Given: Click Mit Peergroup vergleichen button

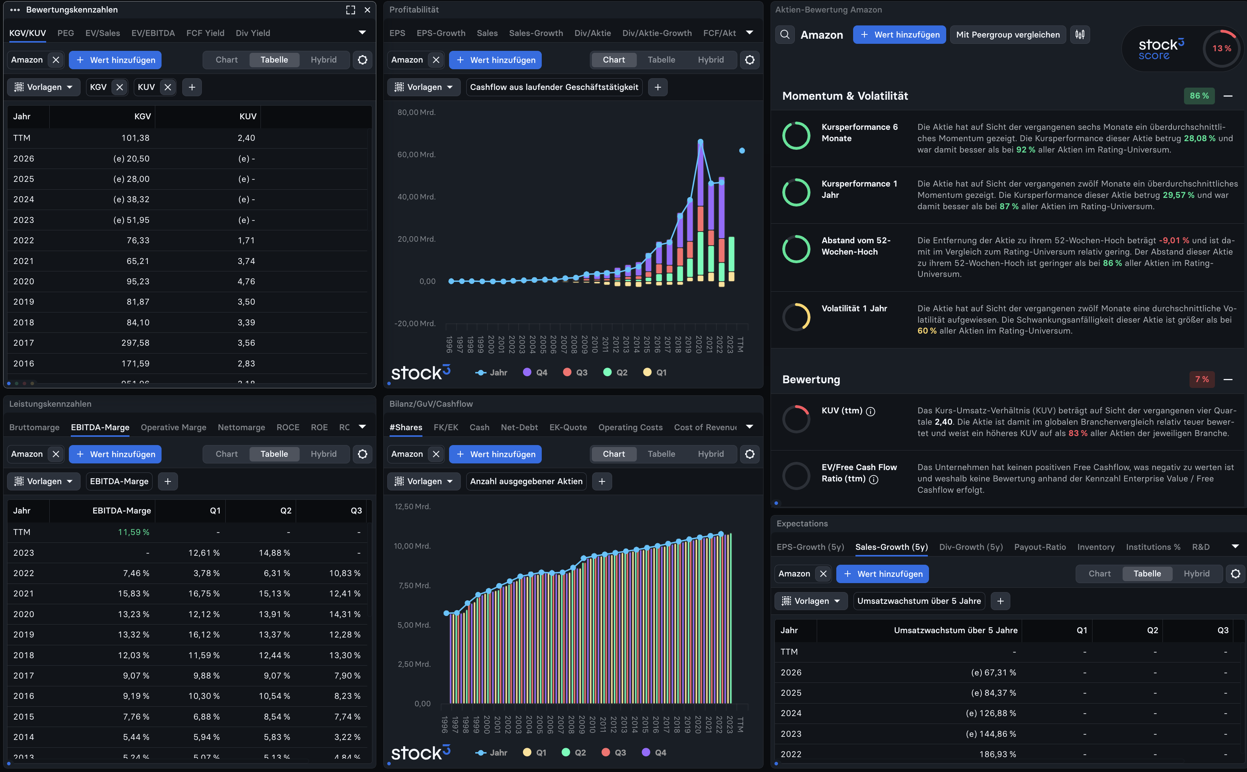Looking at the screenshot, I should (1008, 35).
